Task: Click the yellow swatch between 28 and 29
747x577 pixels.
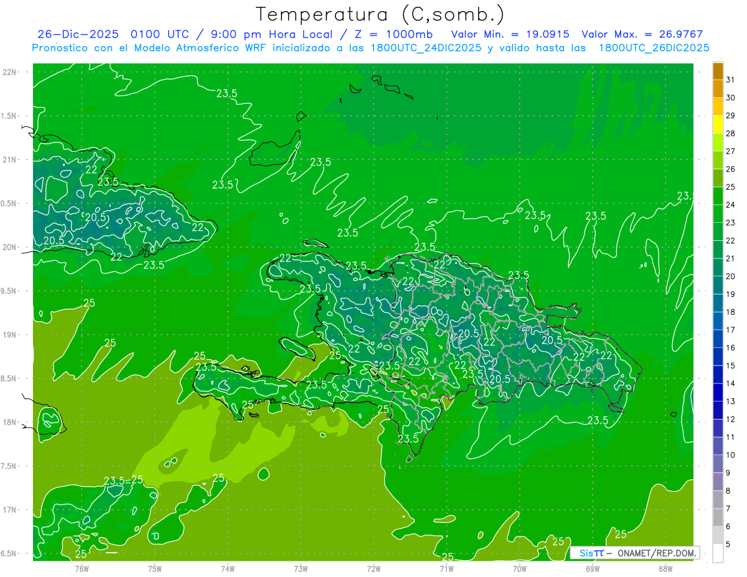Action: (x=718, y=124)
